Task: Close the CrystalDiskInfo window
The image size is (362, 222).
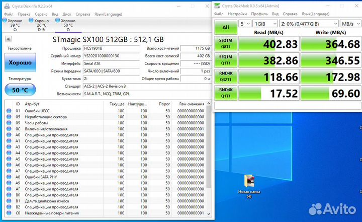Action: pos(207,6)
